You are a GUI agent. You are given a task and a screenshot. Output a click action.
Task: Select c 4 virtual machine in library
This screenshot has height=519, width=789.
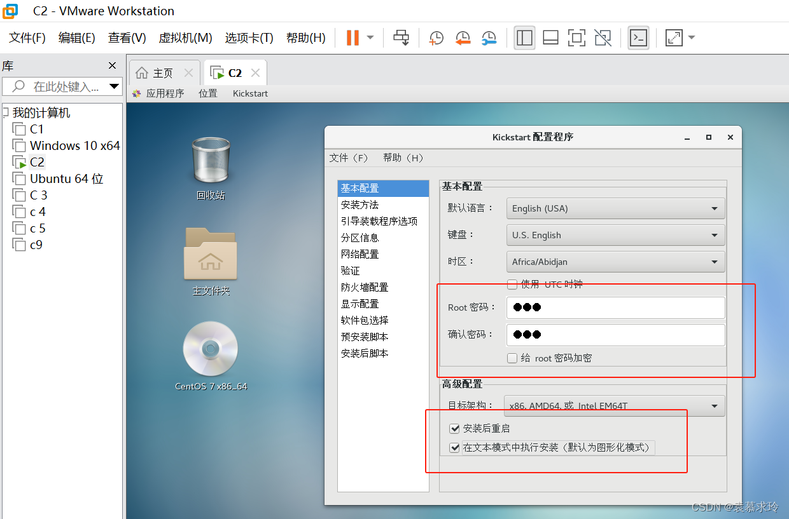pos(38,212)
